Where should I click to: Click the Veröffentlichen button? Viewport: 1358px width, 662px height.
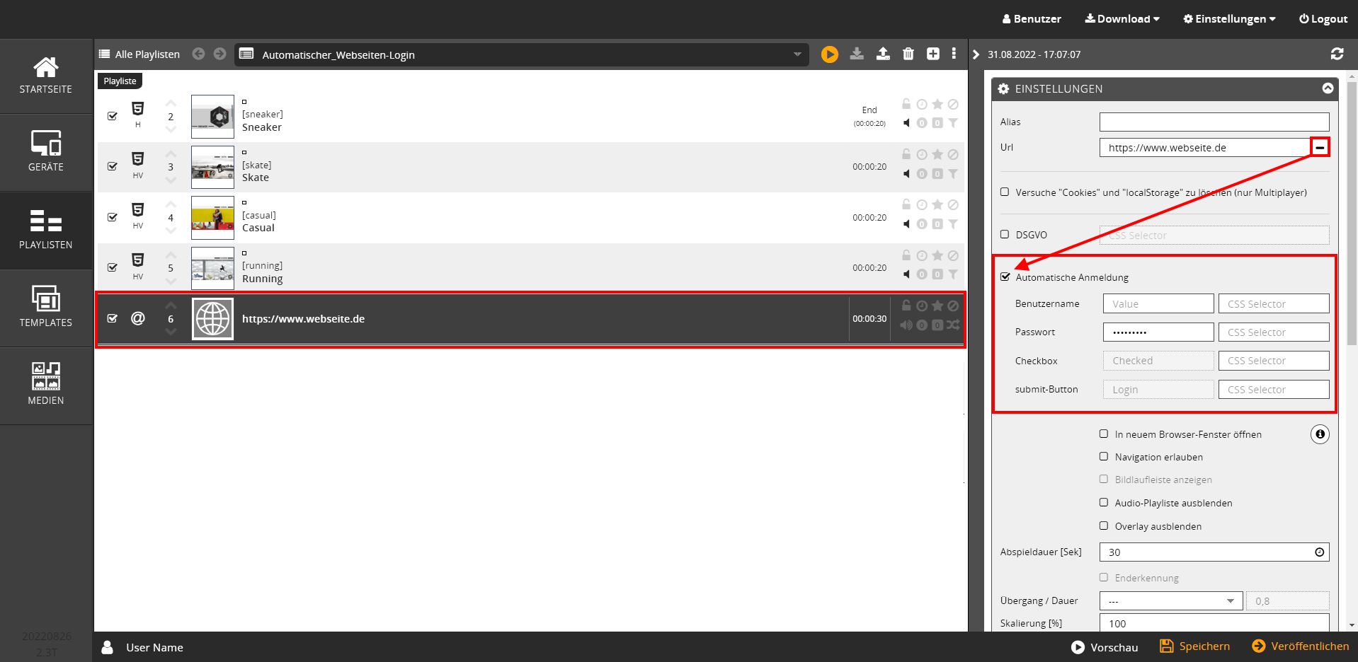click(x=1301, y=646)
